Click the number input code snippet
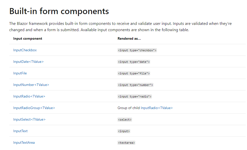 pos(135,85)
